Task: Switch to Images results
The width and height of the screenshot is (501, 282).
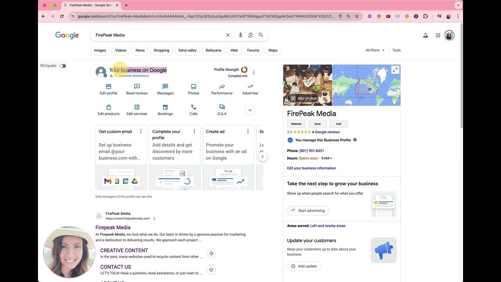Action: 100,50
